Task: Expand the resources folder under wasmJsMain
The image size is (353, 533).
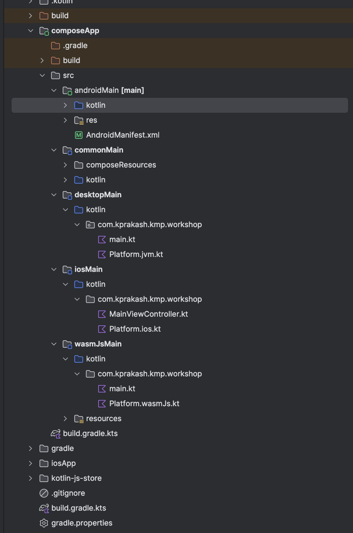Action: [x=65, y=419]
